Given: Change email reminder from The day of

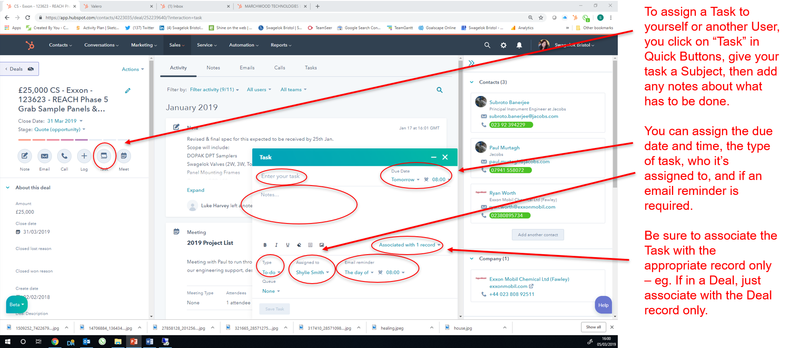Looking at the screenshot, I should click(x=359, y=273).
